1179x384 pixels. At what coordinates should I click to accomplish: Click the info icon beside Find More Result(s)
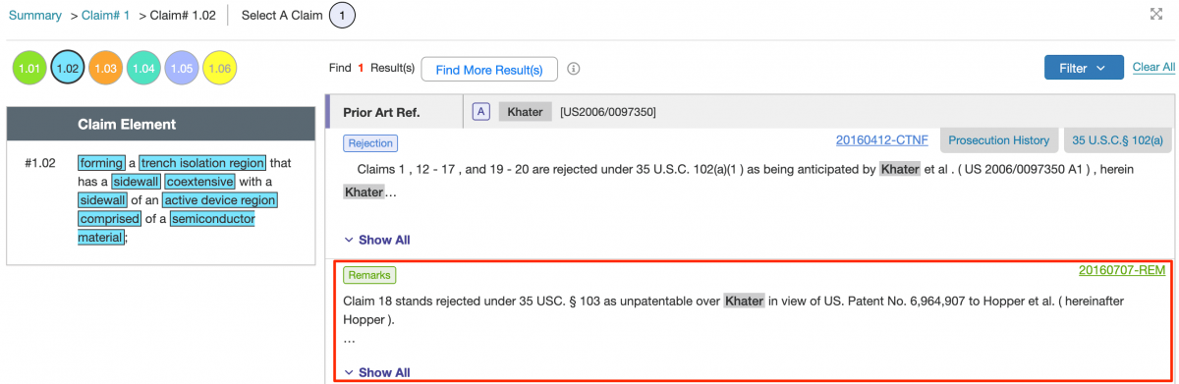pyautogui.click(x=574, y=69)
